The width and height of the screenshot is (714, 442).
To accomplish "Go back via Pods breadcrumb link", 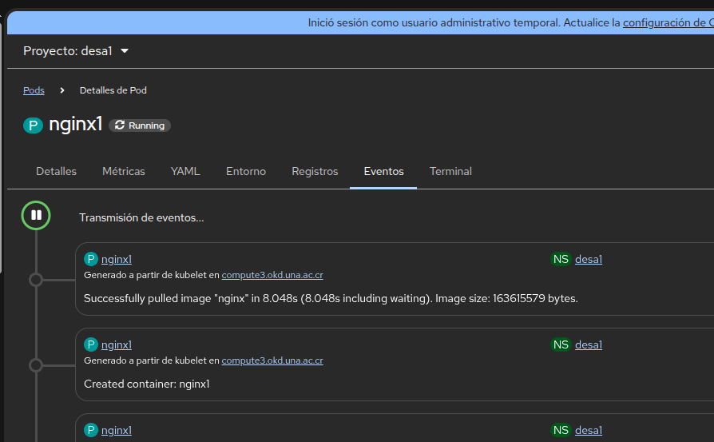I will 34,90.
